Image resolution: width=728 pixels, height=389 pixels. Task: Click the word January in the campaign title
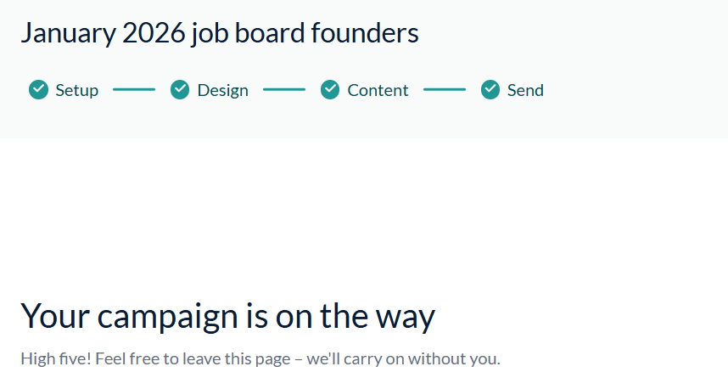coord(68,34)
